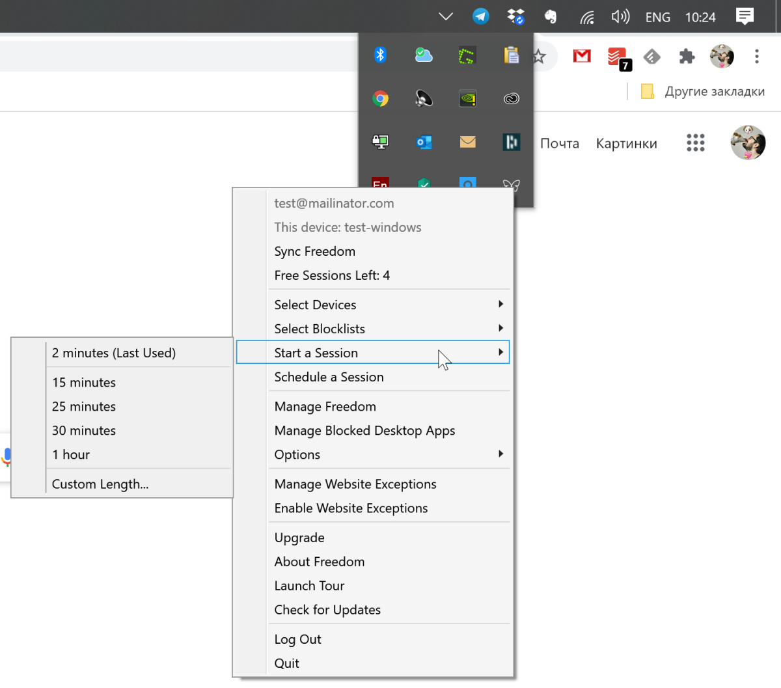The width and height of the screenshot is (781, 688).
Task: Open the Action Center notification icon
Action: pos(745,17)
